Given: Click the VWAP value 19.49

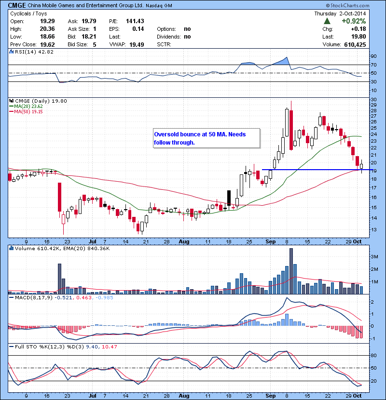Looking at the screenshot, I should [137, 45].
